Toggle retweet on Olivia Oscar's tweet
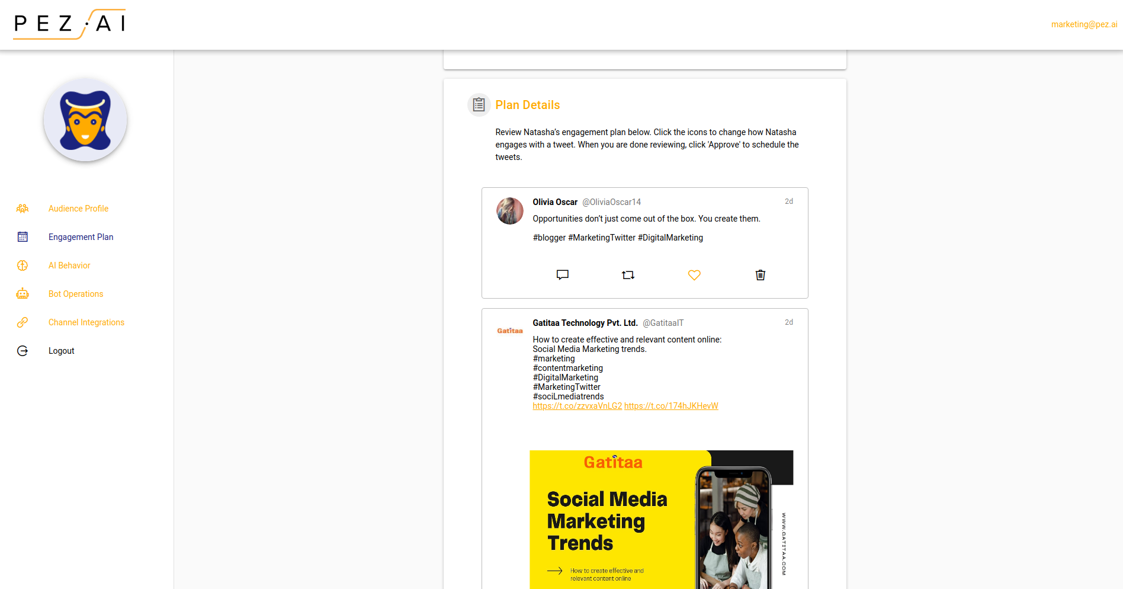The image size is (1123, 589). tap(628, 275)
